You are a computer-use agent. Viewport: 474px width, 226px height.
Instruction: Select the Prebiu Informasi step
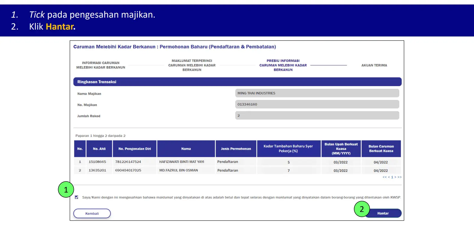coord(283,65)
